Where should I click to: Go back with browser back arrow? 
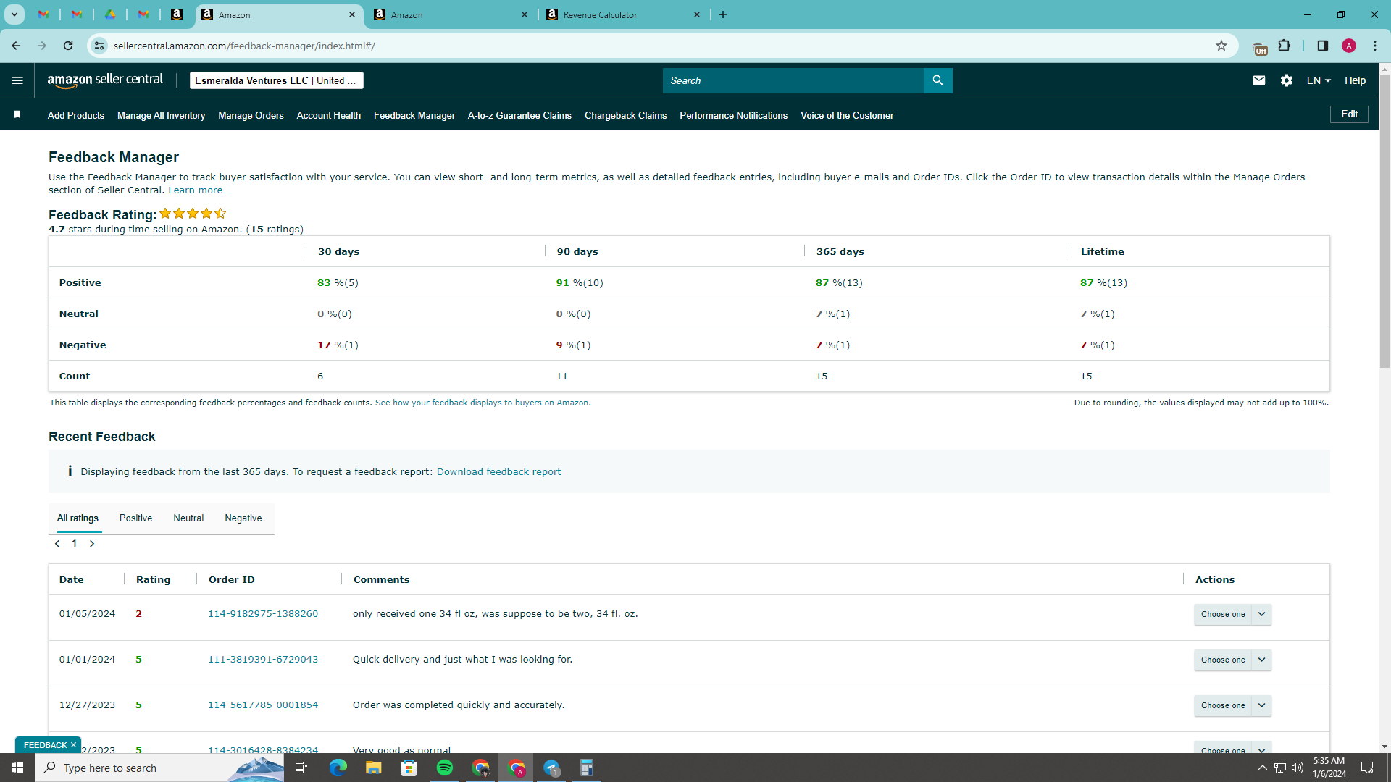[x=16, y=46]
